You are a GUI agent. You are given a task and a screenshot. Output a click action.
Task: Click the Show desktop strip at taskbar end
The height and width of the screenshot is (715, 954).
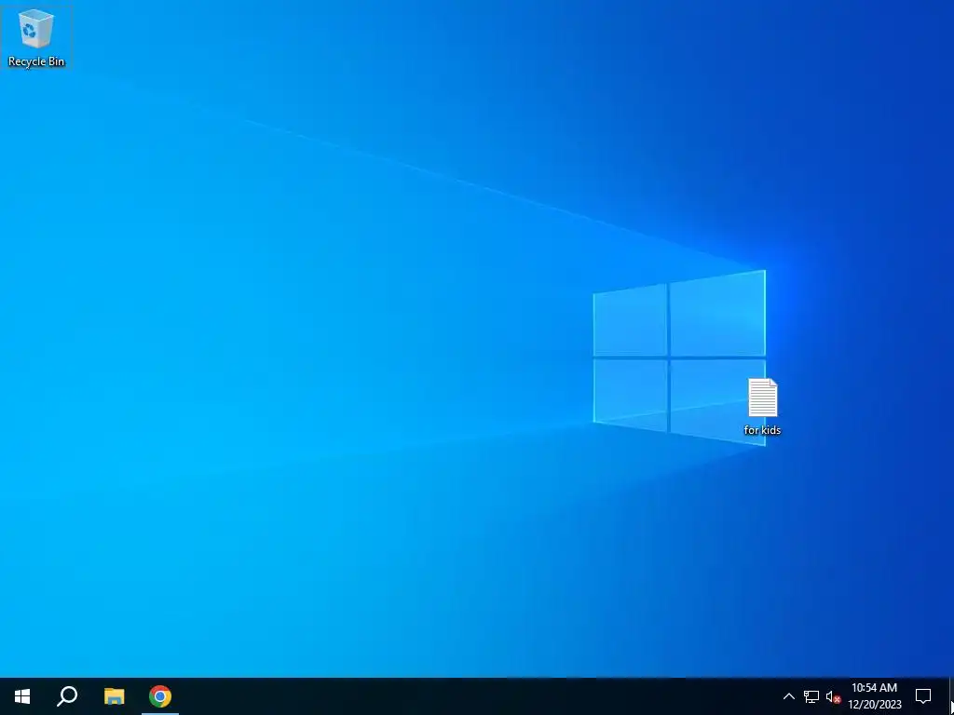(x=951, y=696)
